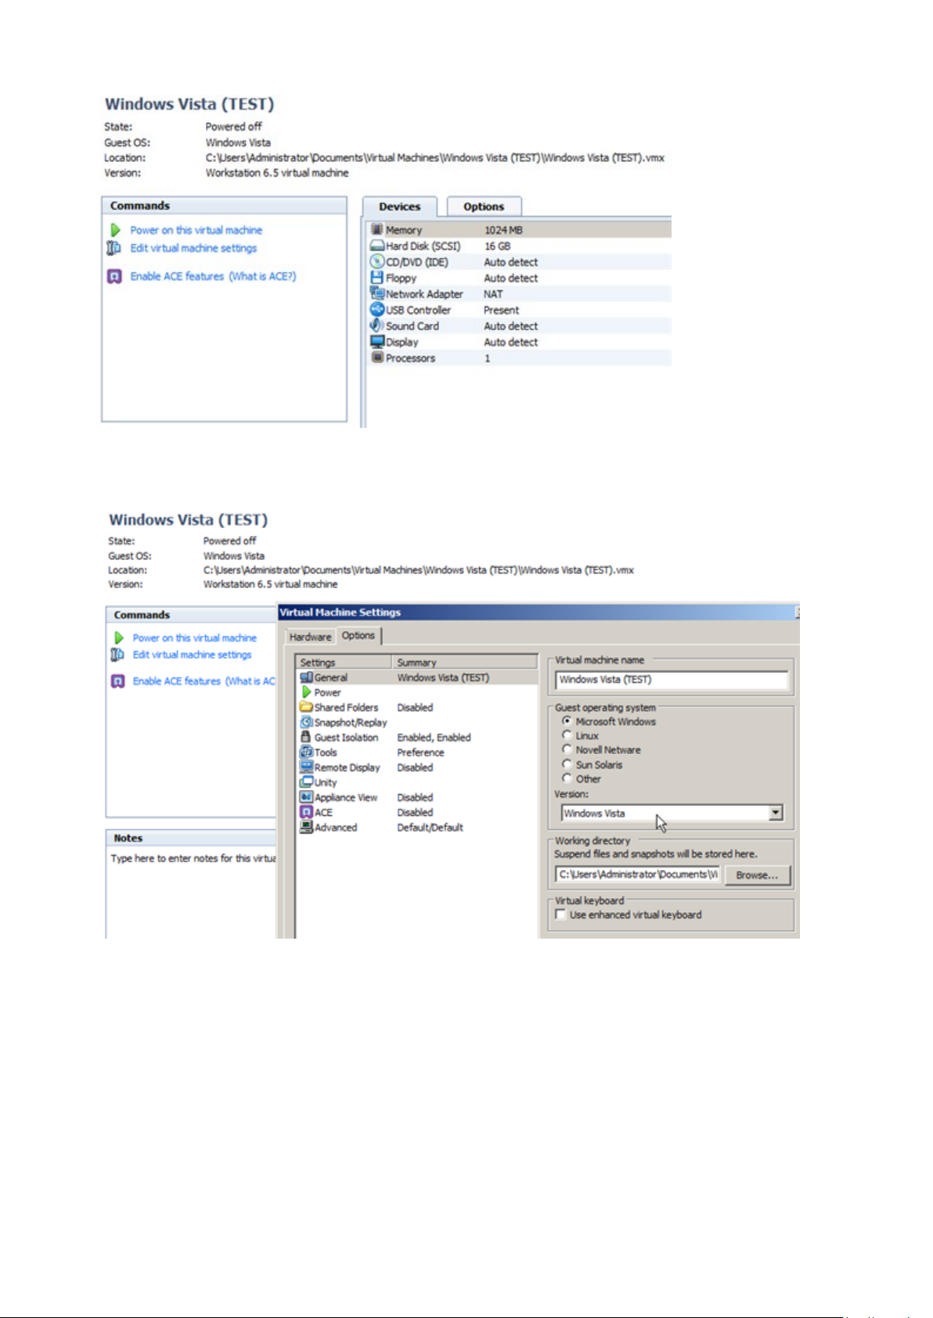Click the Sound Card icon
Image resolution: width=933 pixels, height=1318 pixels.
click(377, 325)
